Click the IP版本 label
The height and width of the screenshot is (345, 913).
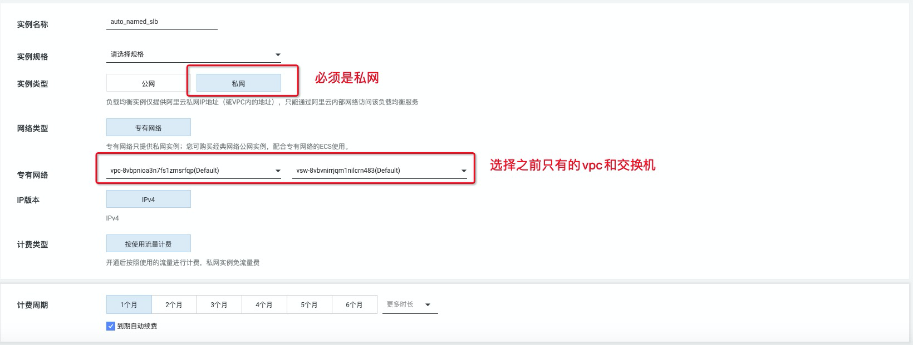coord(28,200)
